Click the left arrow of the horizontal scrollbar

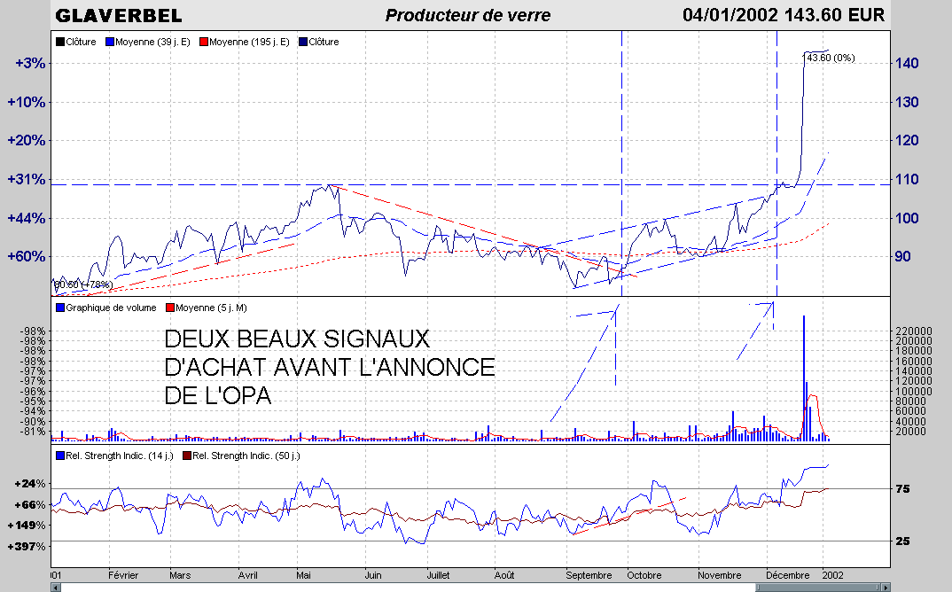point(56,588)
